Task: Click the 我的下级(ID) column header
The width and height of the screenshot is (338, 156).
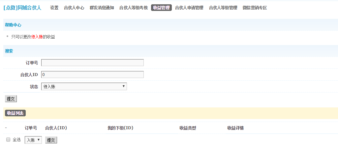Action: [120, 128]
